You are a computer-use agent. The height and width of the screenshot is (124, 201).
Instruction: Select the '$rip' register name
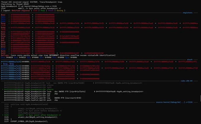click(3, 36)
